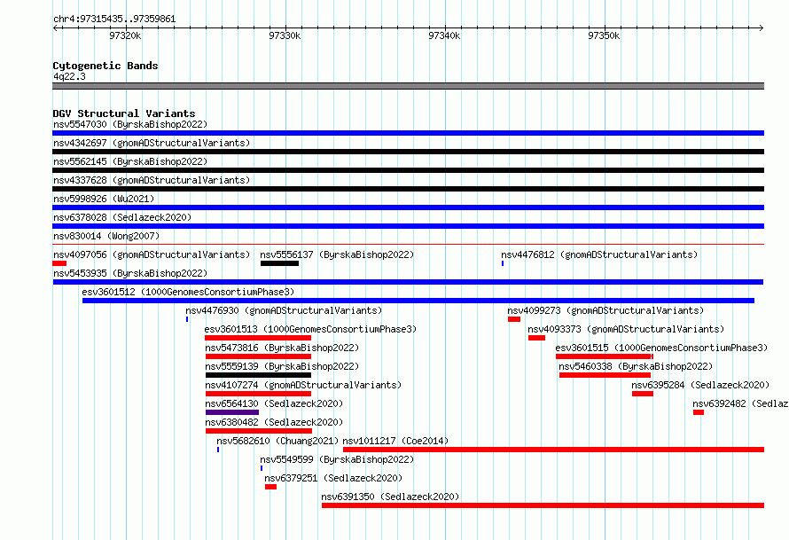Open nsv5453935 (ByrskaBishop2022) label
This screenshot has width=789, height=540.
[130, 273]
